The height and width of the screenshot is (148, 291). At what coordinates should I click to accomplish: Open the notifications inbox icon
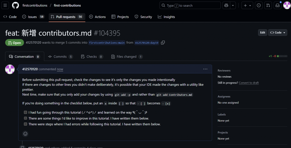pyautogui.click(x=277, y=5)
